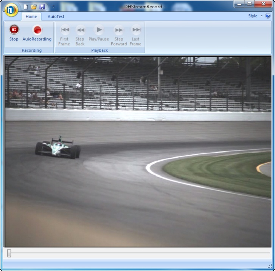Click the race car in the video
The image size is (275, 271).
[x=58, y=148]
